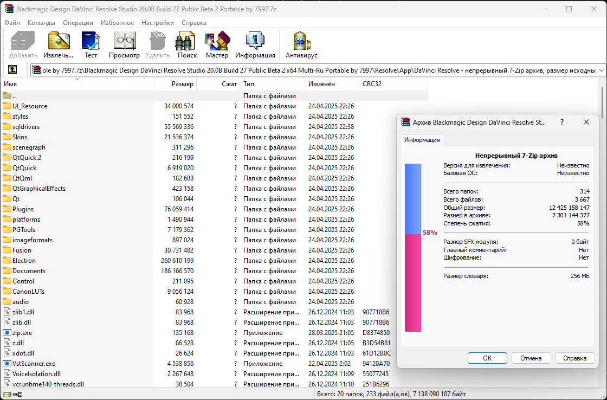Open the Избранное menu
This screenshot has height=400, width=607.
click(117, 23)
